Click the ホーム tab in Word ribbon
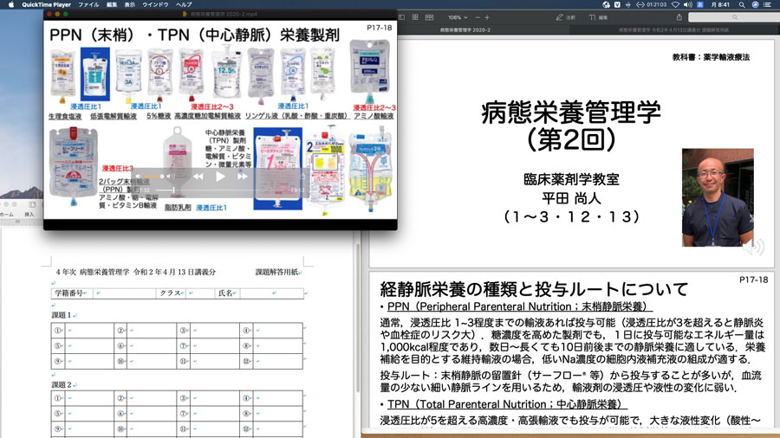This screenshot has height=438, width=780. 7,215
